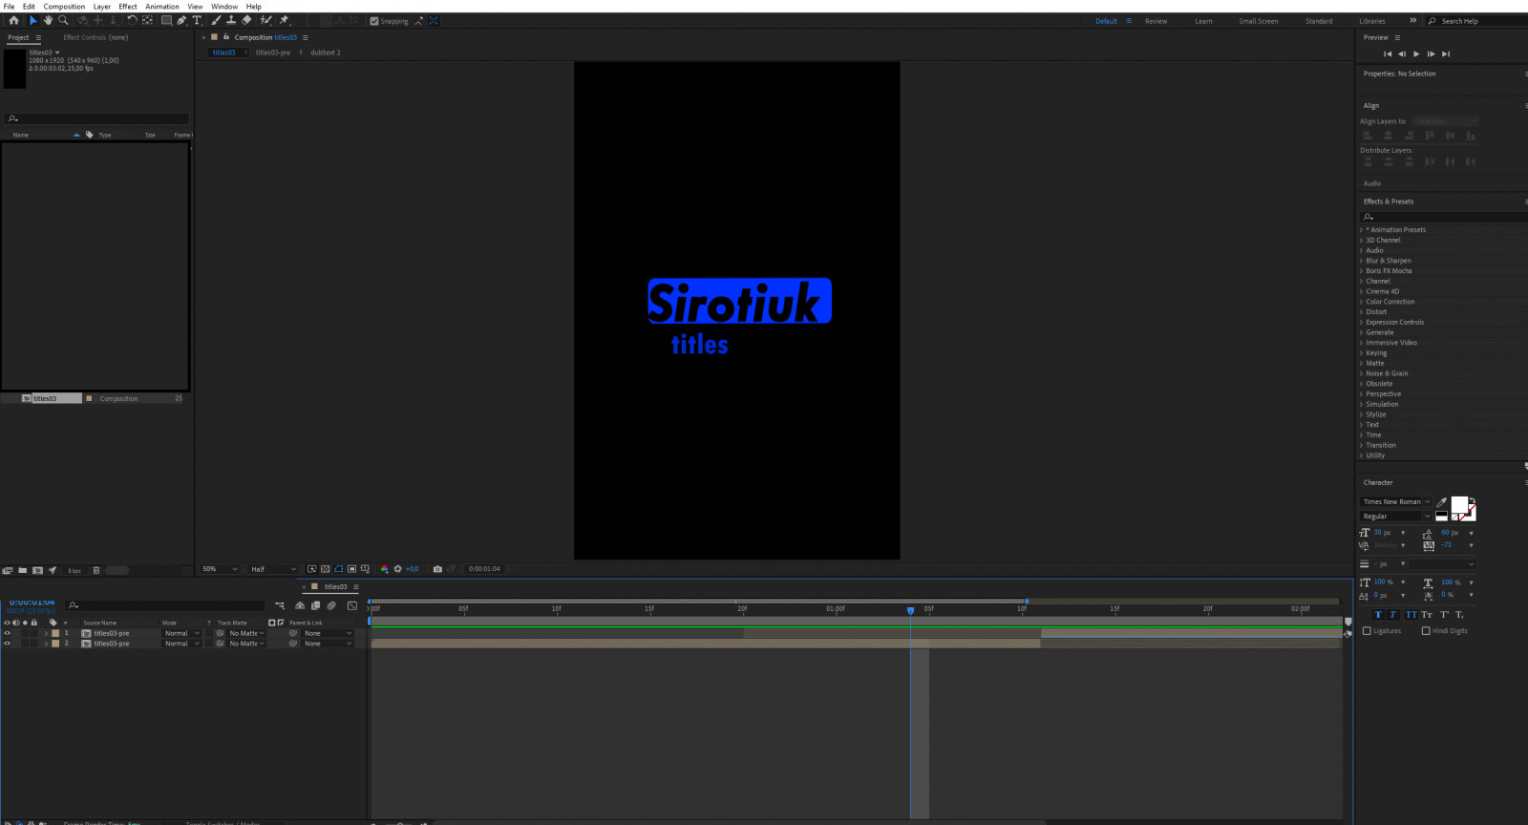
Task: Enable the Ligatures checkbox
Action: tap(1367, 631)
